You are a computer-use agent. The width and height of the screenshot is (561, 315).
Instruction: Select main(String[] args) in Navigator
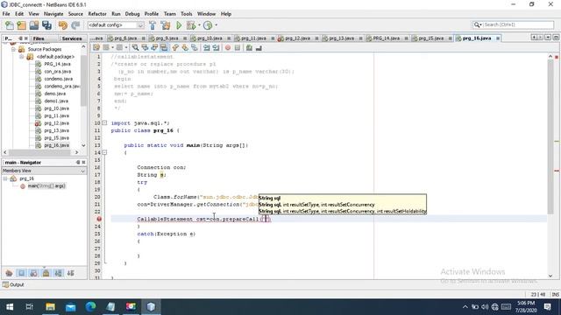point(46,186)
